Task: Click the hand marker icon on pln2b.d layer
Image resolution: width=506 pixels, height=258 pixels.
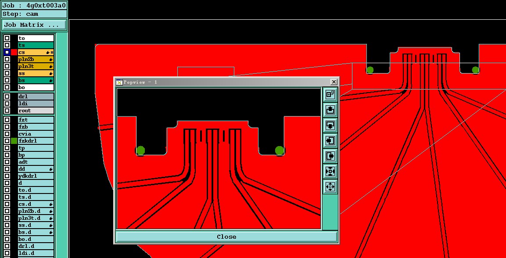Action: click(51, 211)
